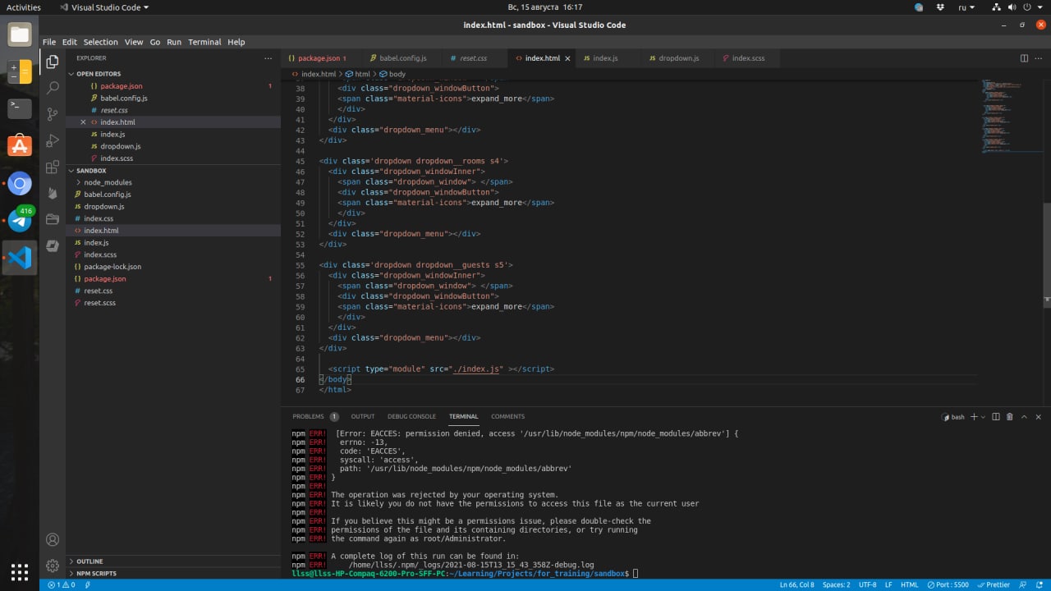
Task: Maximize terminal panel with chevron up
Action: 1025,417
